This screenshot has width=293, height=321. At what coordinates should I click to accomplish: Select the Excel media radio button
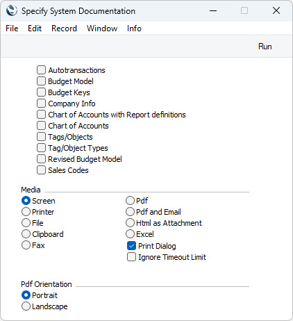(x=130, y=233)
